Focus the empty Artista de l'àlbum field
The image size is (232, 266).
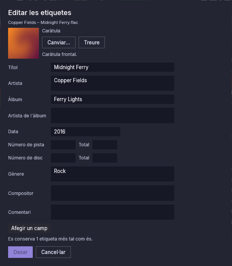pyautogui.click(x=113, y=115)
